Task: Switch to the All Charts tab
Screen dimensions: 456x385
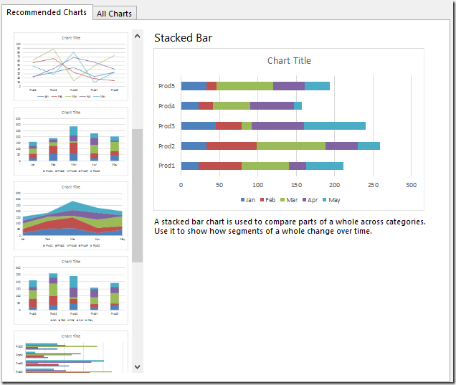Action: [x=114, y=14]
